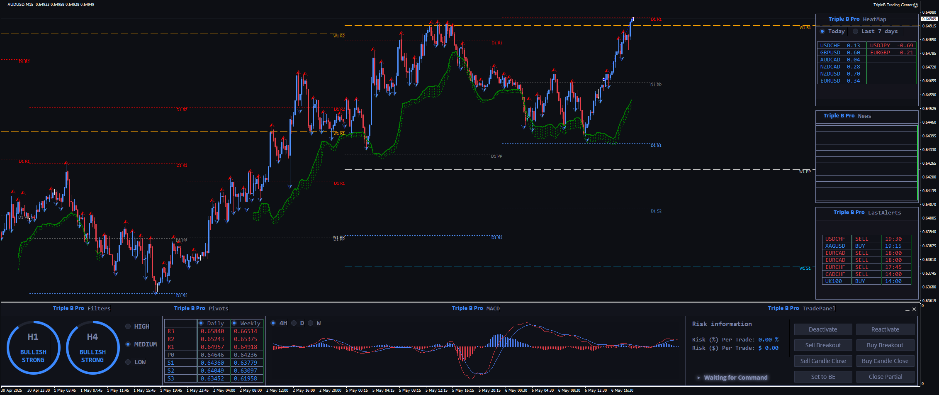The width and height of the screenshot is (939, 395).
Task: Click the Buy Breakout button
Action: coord(885,345)
